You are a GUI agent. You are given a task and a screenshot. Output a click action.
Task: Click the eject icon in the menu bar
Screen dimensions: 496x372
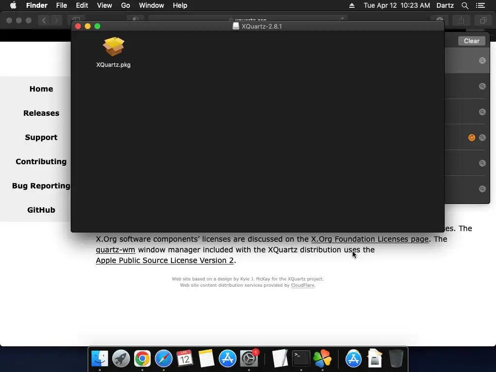point(352,5)
